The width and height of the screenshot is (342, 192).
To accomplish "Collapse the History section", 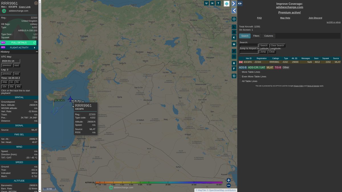I will click(x=37, y=52).
